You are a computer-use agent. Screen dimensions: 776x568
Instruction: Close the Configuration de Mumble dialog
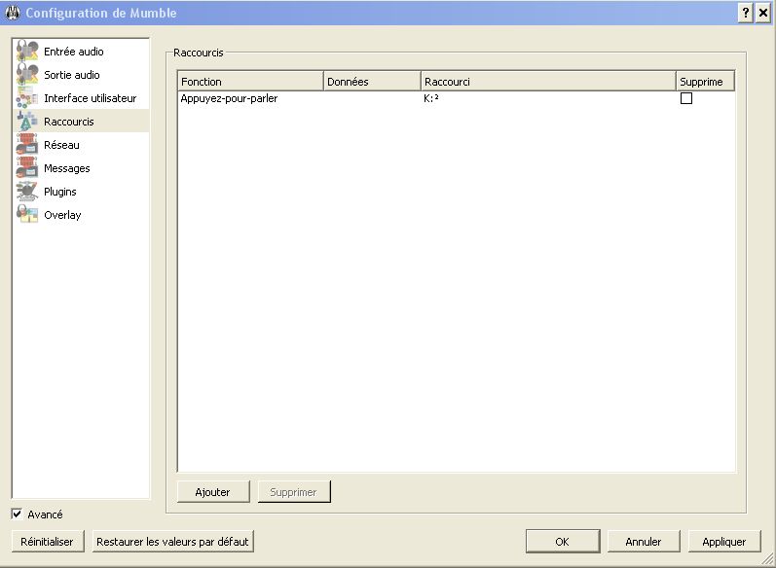[763, 13]
